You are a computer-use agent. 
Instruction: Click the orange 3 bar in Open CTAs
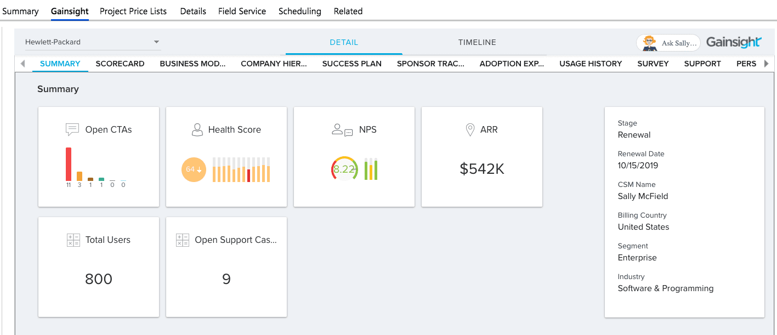point(80,177)
